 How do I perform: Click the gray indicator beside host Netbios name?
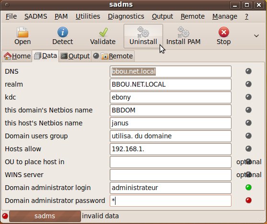pos(248,123)
